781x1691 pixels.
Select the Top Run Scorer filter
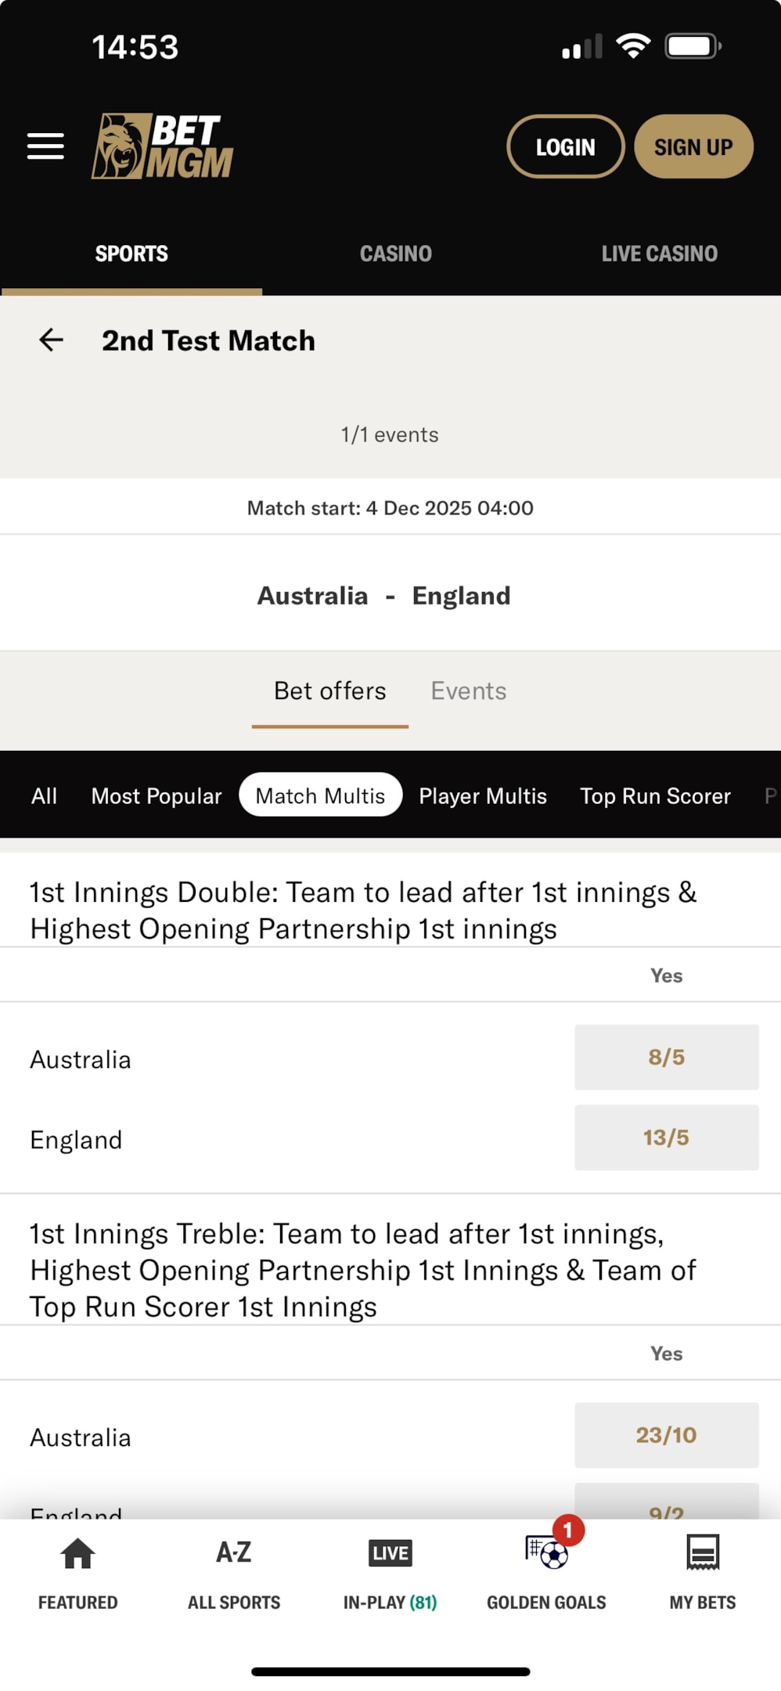point(655,796)
